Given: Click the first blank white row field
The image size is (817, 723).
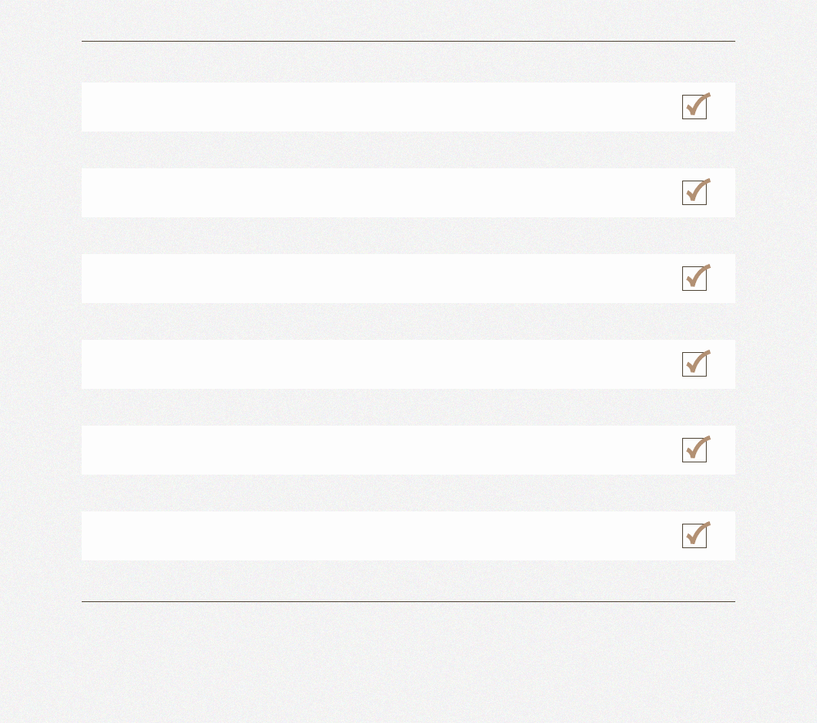Looking at the screenshot, I should pyautogui.click(x=408, y=107).
